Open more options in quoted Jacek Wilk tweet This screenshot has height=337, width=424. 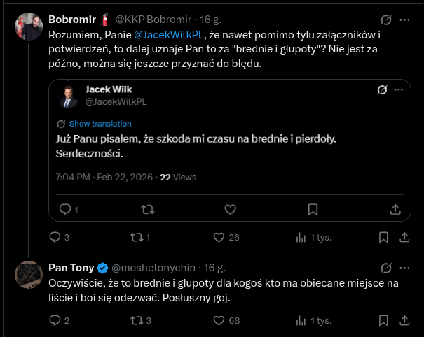(397, 89)
